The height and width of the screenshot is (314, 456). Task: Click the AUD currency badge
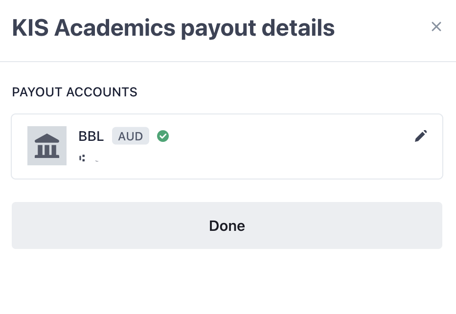pyautogui.click(x=131, y=136)
